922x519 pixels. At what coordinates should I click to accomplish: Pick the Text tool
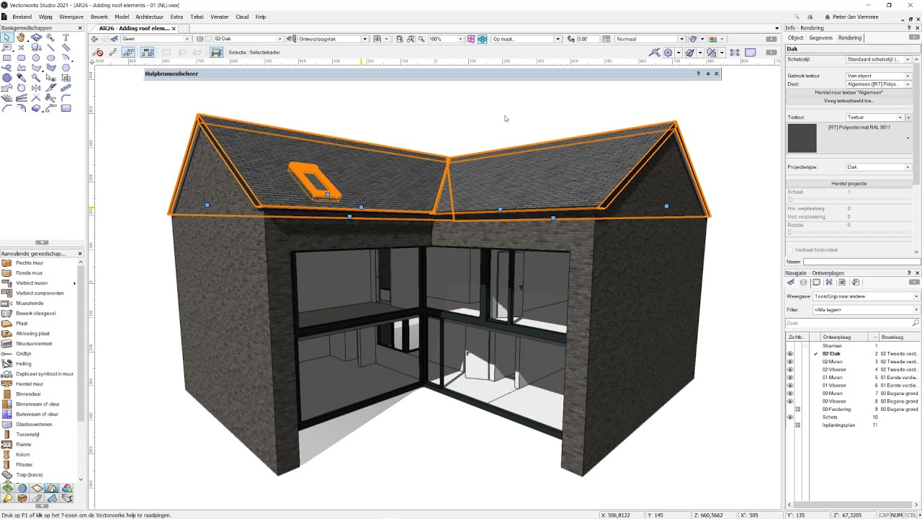(66, 37)
